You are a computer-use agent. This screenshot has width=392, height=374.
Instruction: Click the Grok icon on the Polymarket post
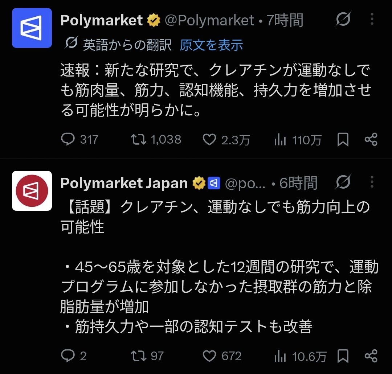point(343,19)
